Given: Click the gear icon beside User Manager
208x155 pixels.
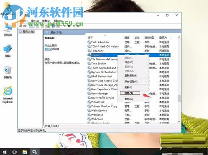Looking at the screenshot, I should [89, 93].
